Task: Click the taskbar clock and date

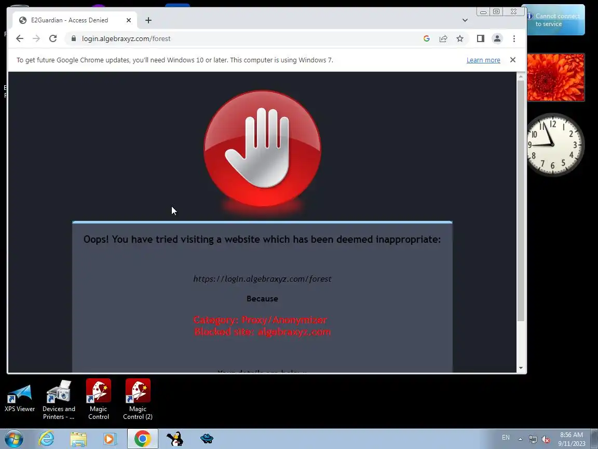Action: (572, 439)
